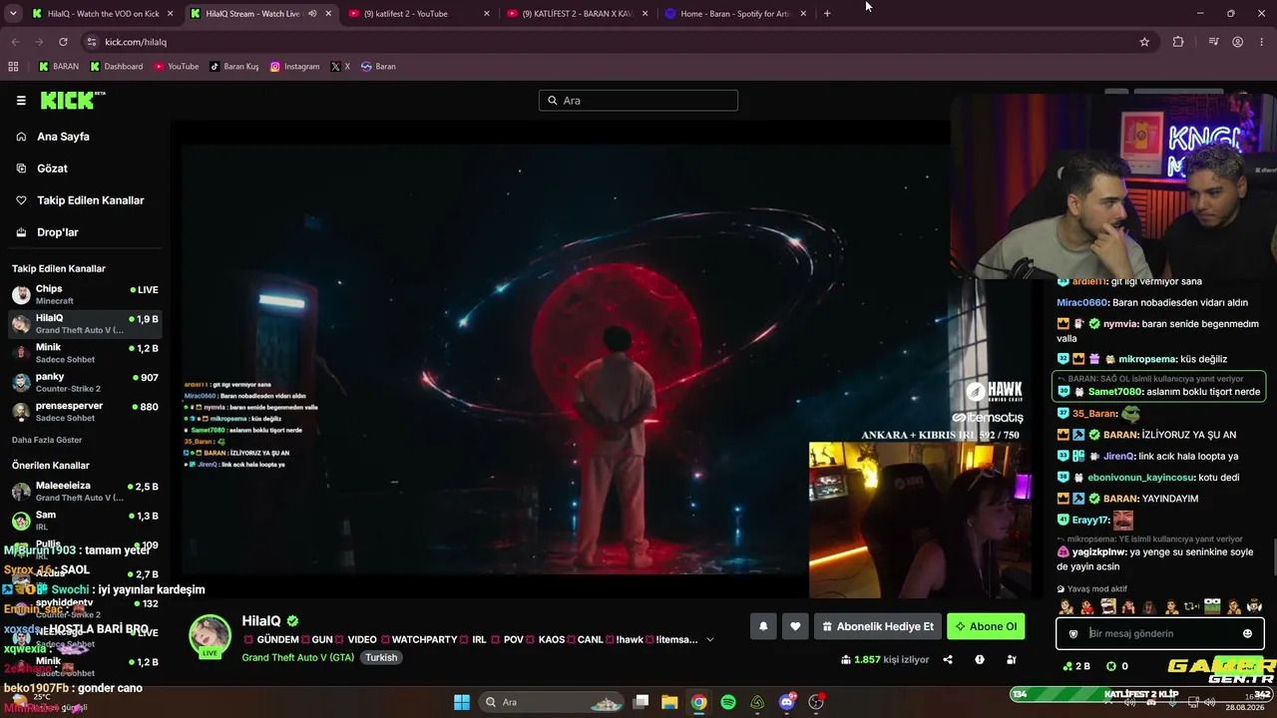Open the browser extensions menu
This screenshot has height=718, width=1277.
[x=1178, y=42]
